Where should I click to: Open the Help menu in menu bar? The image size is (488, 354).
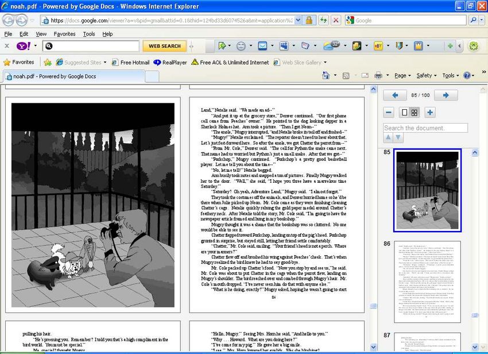click(107, 34)
